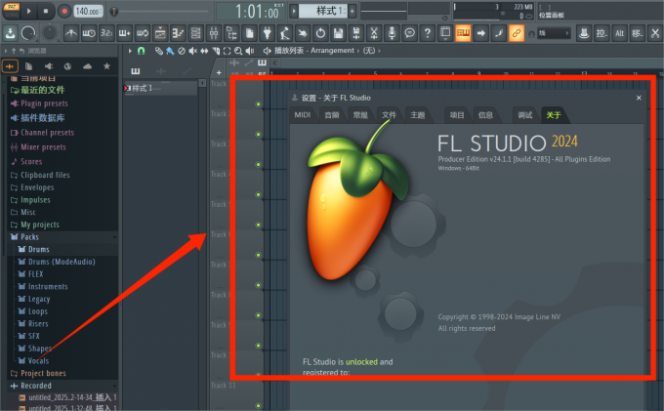
Task: Select the playlist draw pencil tool
Action: (x=158, y=51)
